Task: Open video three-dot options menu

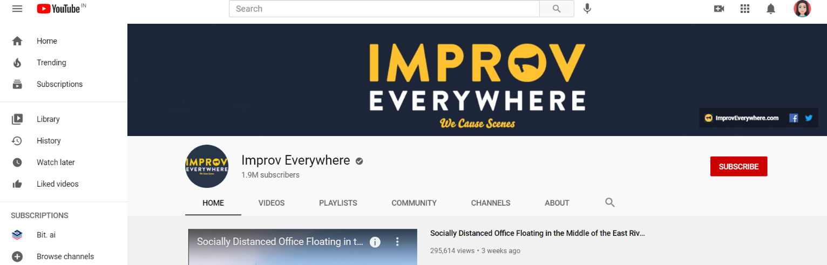Action: 397,242
